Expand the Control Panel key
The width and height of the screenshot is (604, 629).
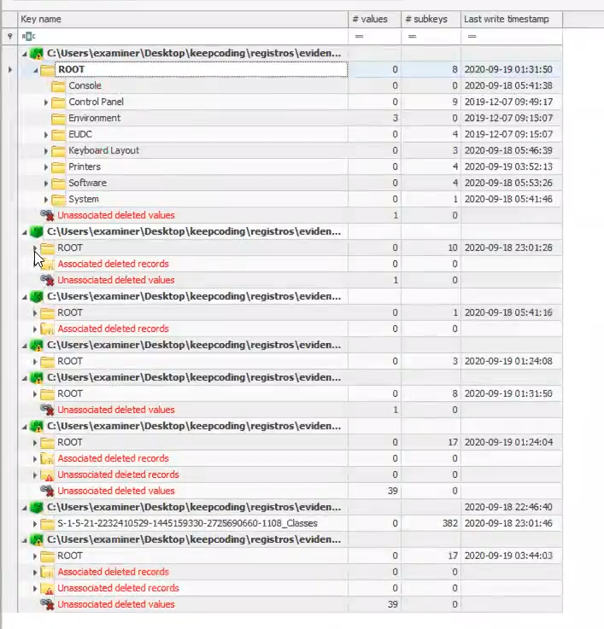point(46,102)
